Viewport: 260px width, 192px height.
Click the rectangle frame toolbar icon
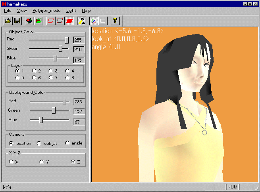103,21
